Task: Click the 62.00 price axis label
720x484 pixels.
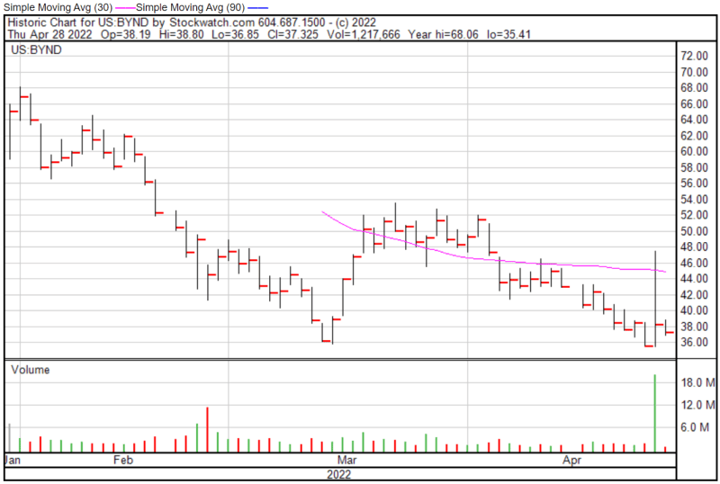Action: [x=694, y=136]
